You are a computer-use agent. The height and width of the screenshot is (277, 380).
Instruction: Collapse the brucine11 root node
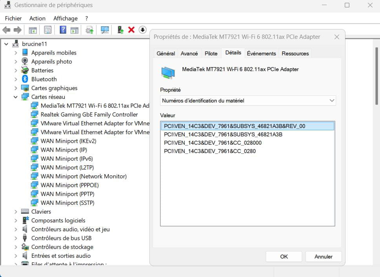click(x=6, y=44)
